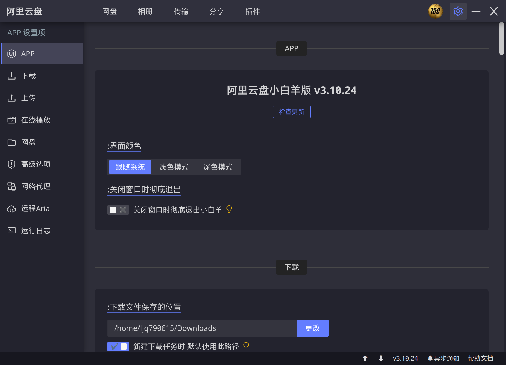This screenshot has width=506, height=365.
Task: Click the vertical scrollbar thumb
Action: pyautogui.click(x=502, y=39)
